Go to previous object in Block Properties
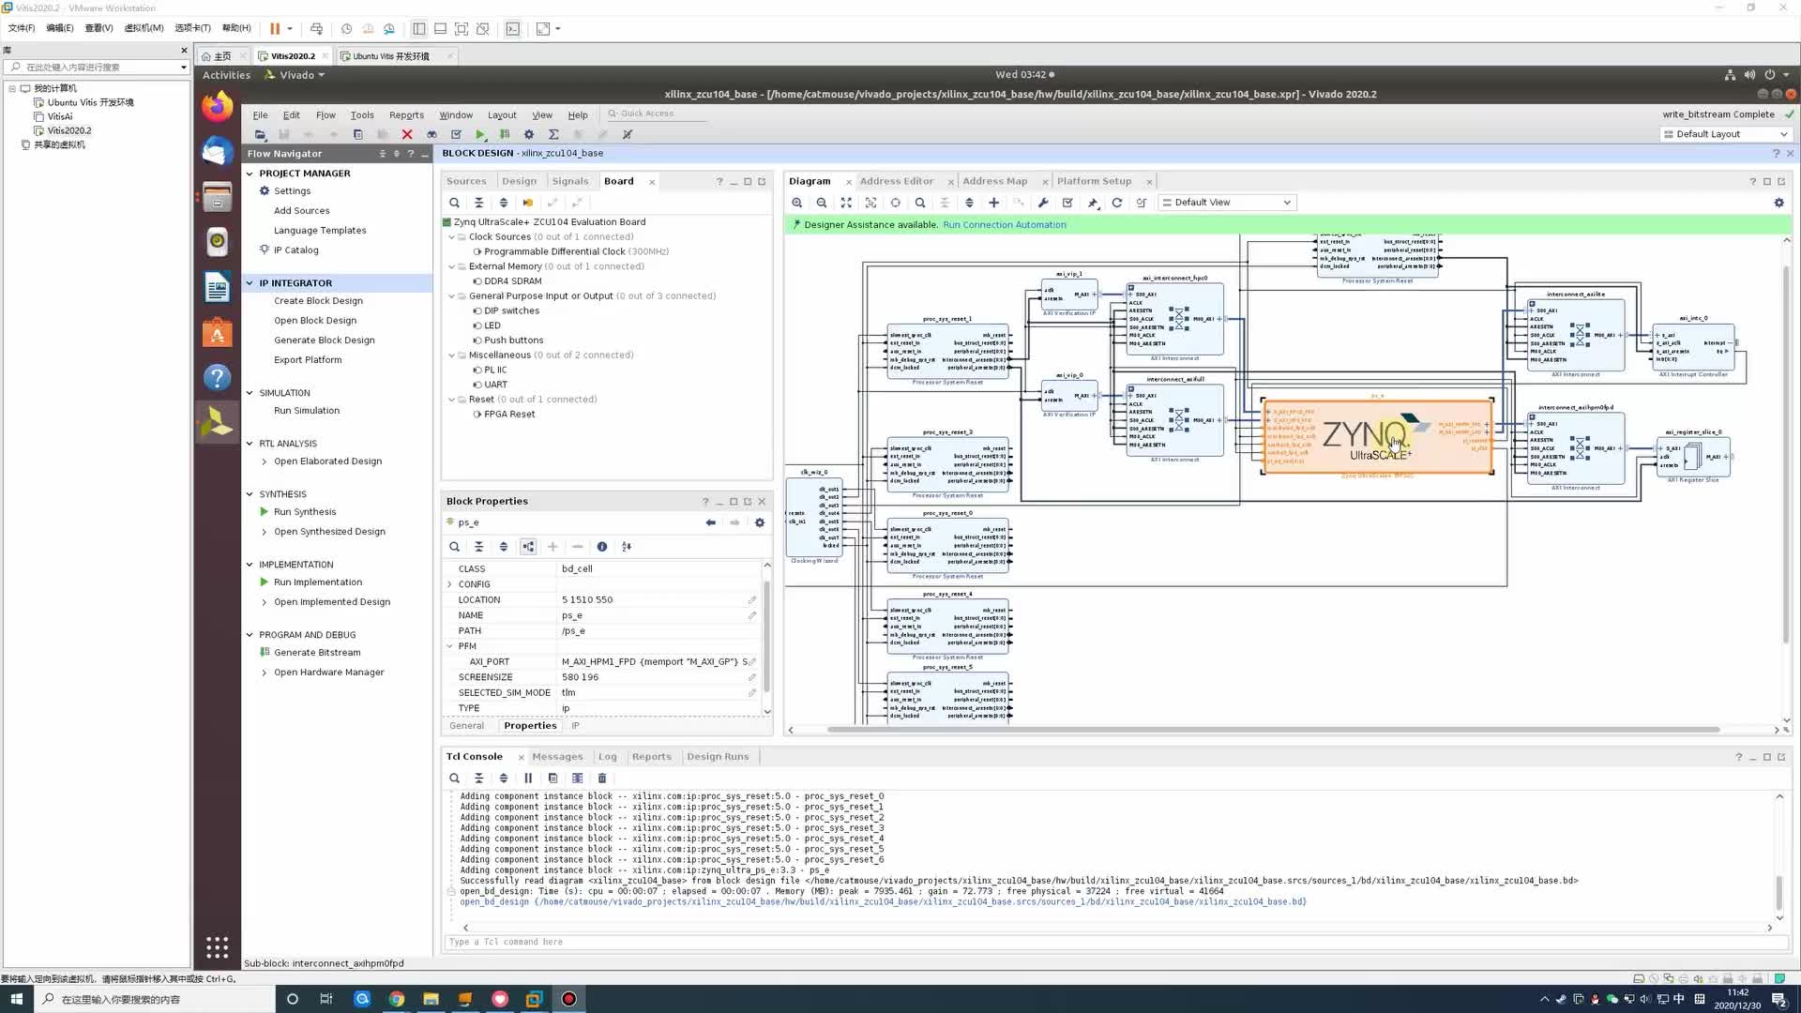 pos(710,522)
